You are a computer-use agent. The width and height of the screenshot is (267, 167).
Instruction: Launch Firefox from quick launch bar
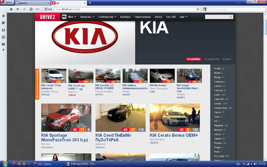click(x=19, y=164)
